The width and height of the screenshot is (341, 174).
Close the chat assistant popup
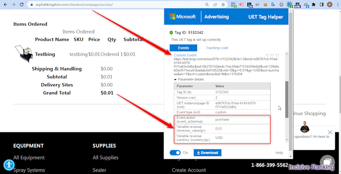click(330, 132)
